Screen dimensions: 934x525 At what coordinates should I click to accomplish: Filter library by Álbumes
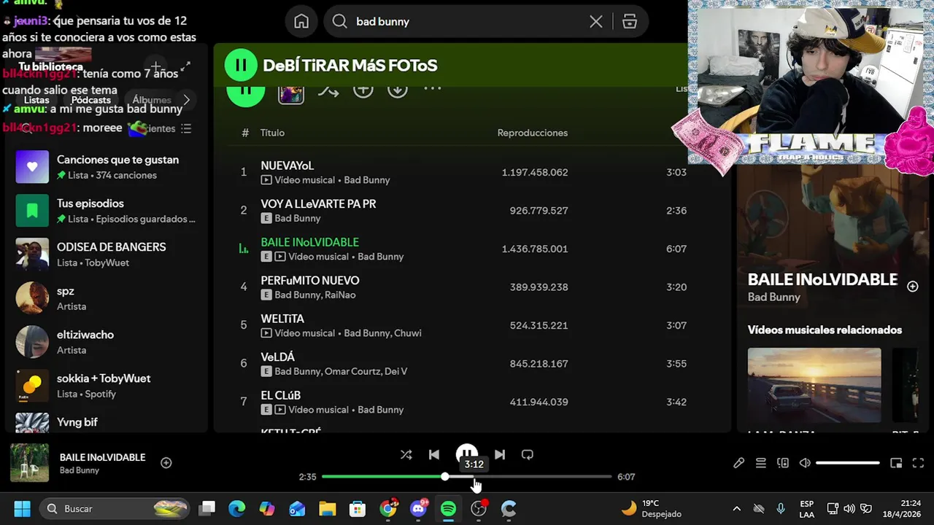[x=151, y=100]
